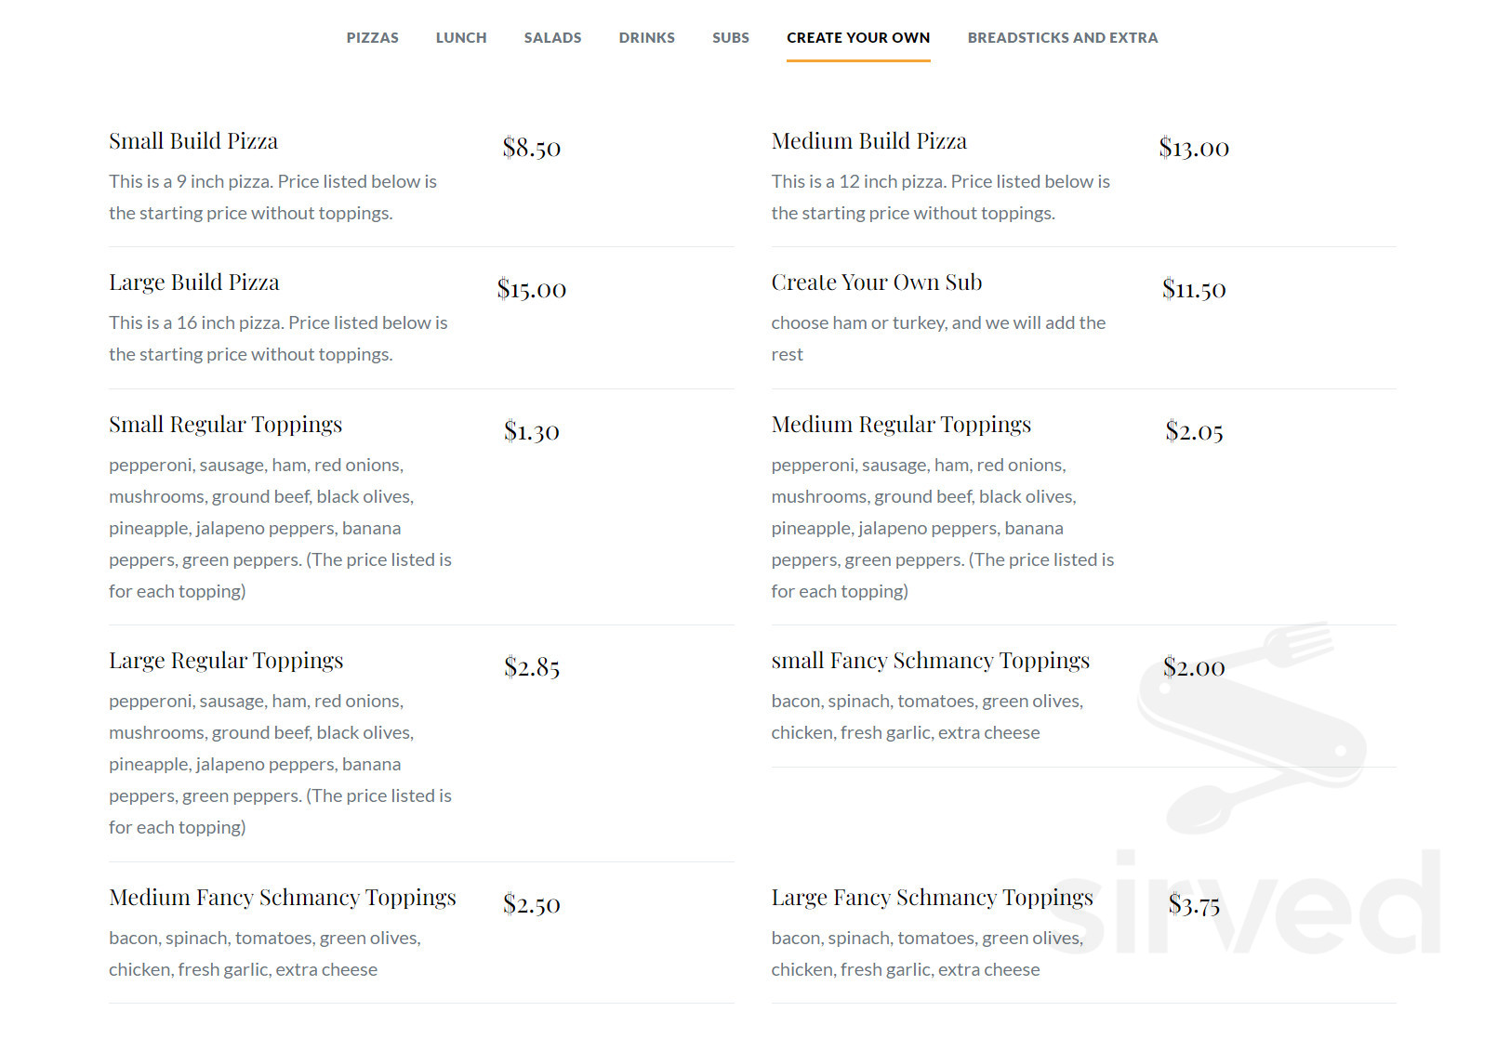Click the Create Your Own tab

click(858, 38)
